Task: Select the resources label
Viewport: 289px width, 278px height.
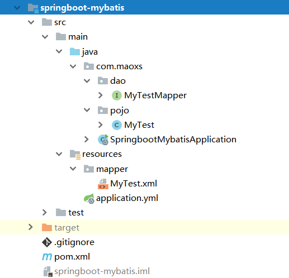Action: 102,154
